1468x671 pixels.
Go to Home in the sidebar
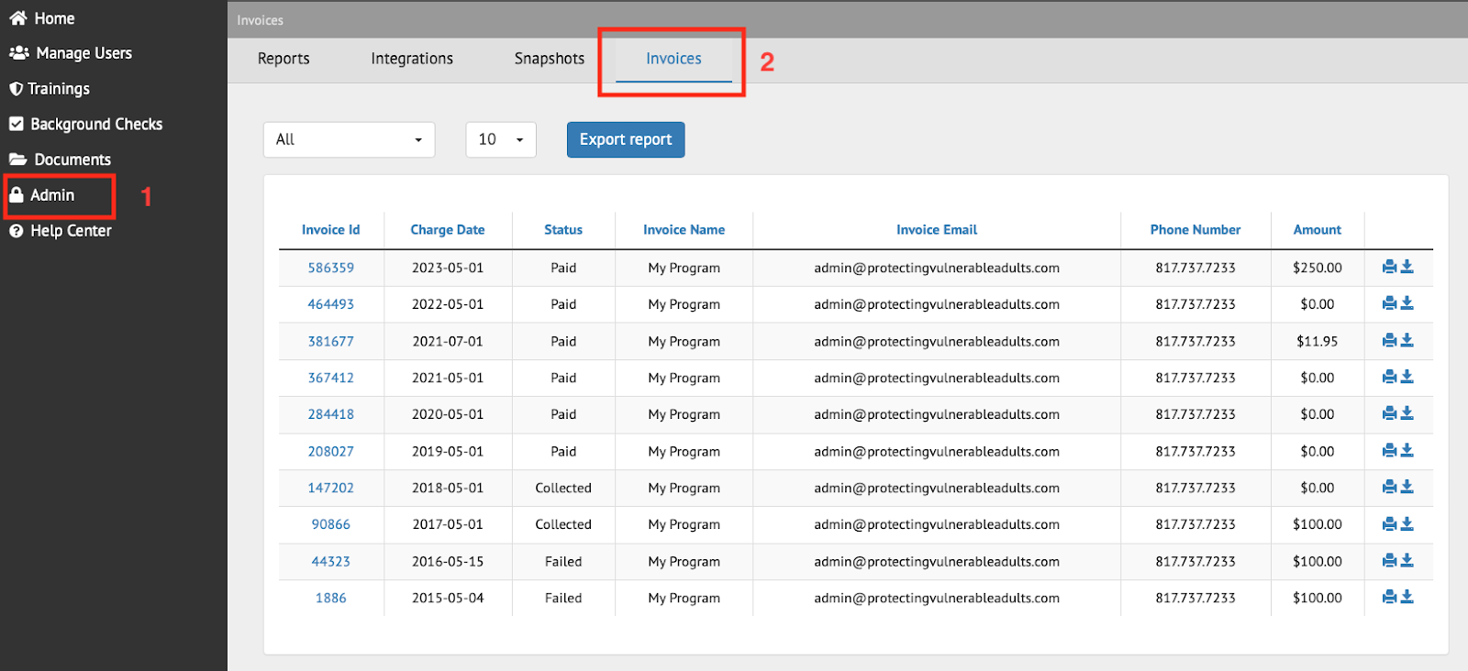pyautogui.click(x=55, y=18)
